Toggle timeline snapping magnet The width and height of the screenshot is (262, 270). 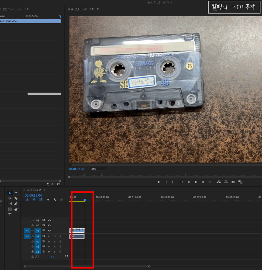pos(34,200)
